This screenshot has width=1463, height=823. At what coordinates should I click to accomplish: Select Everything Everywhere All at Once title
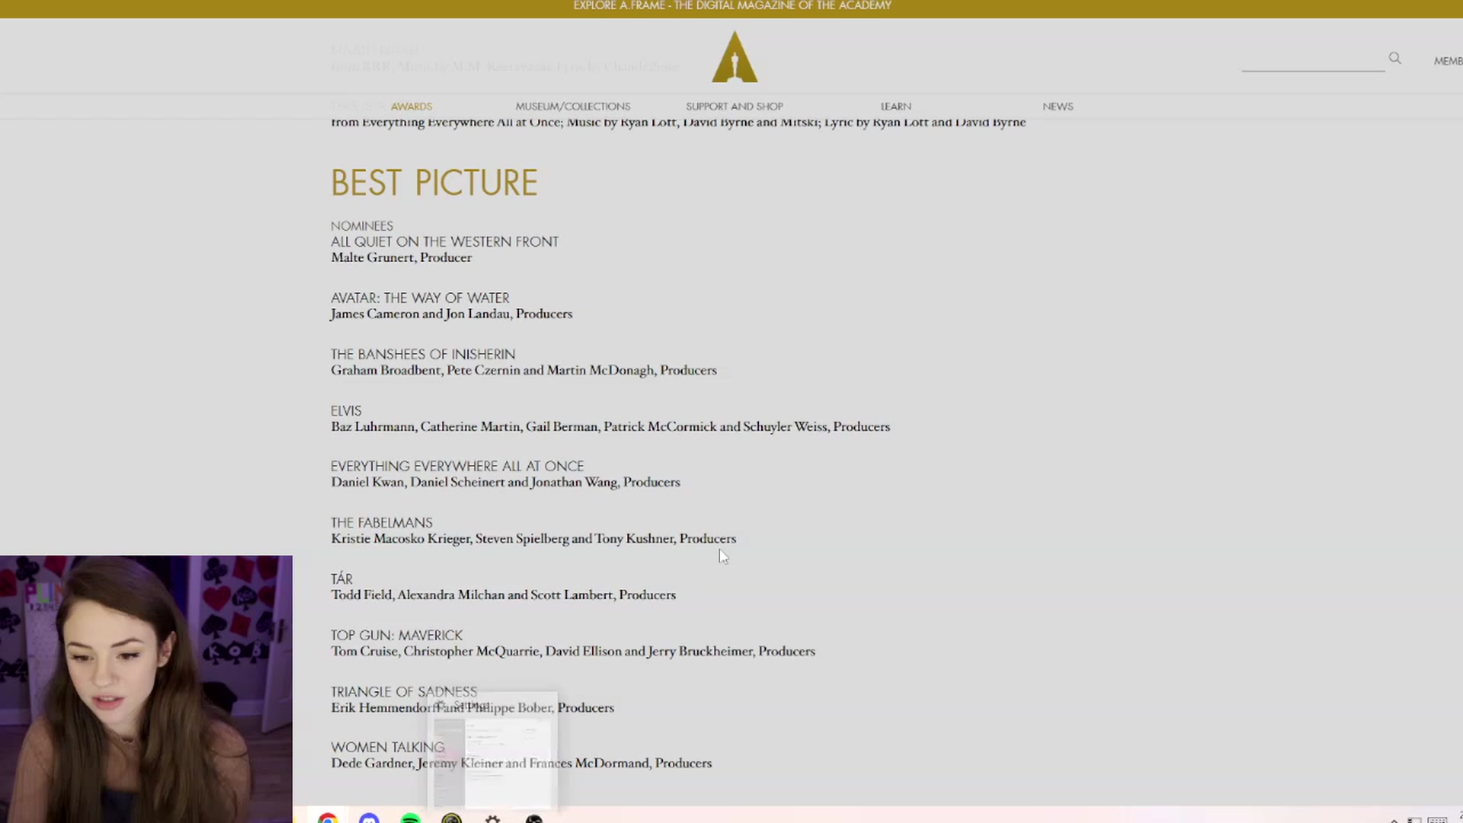[x=457, y=466]
